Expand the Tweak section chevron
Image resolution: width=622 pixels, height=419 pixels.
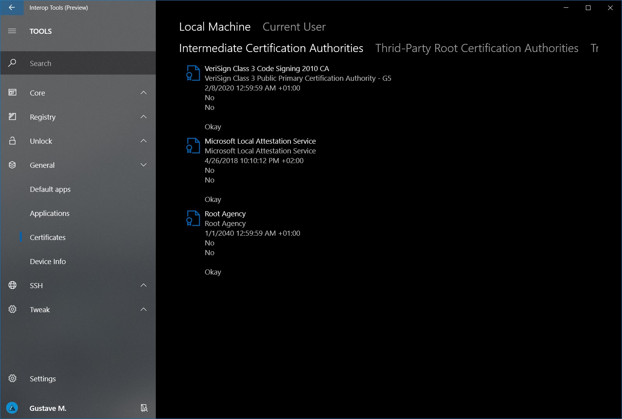coord(143,309)
